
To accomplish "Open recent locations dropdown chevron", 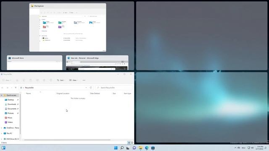I will coord(11,88).
